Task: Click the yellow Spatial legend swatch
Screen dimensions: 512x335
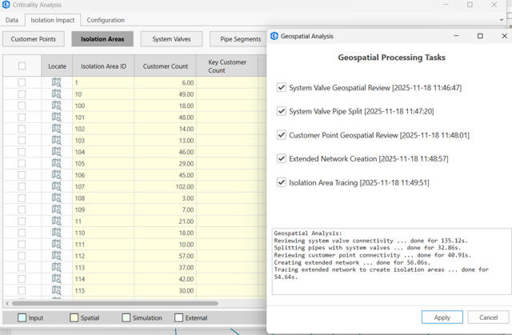Action: tap(74, 318)
